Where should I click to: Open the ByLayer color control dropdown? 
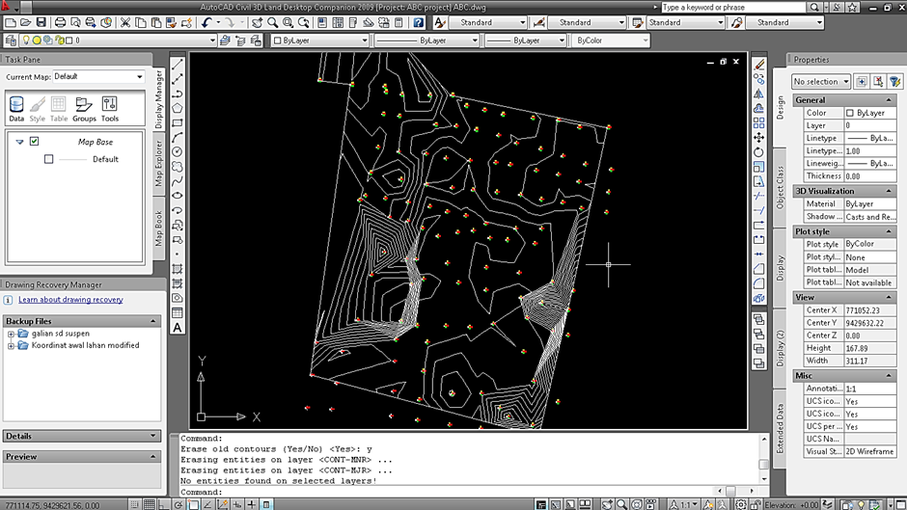click(x=320, y=40)
